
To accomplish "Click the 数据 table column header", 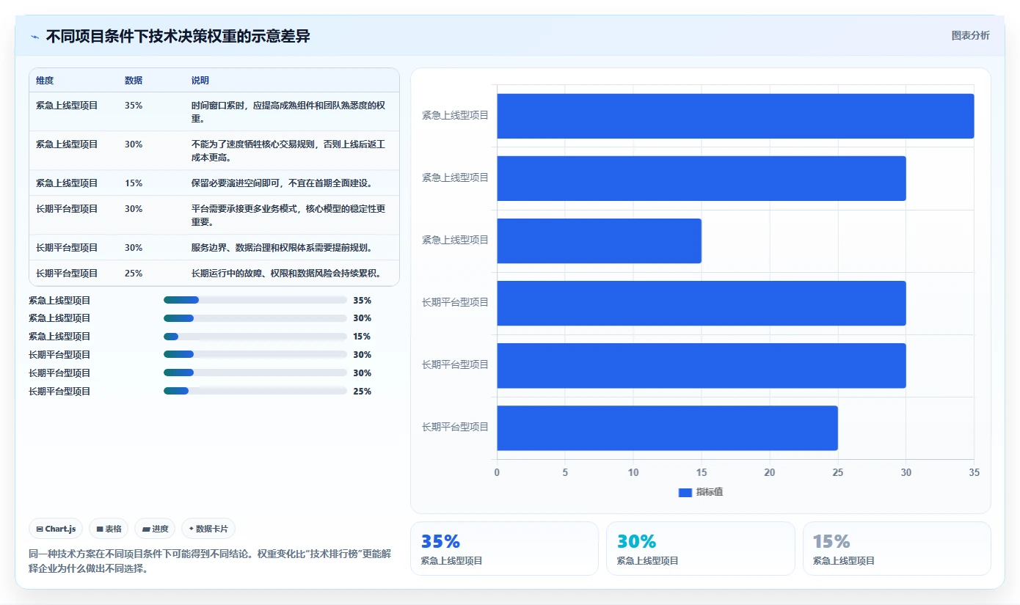I will pyautogui.click(x=134, y=81).
